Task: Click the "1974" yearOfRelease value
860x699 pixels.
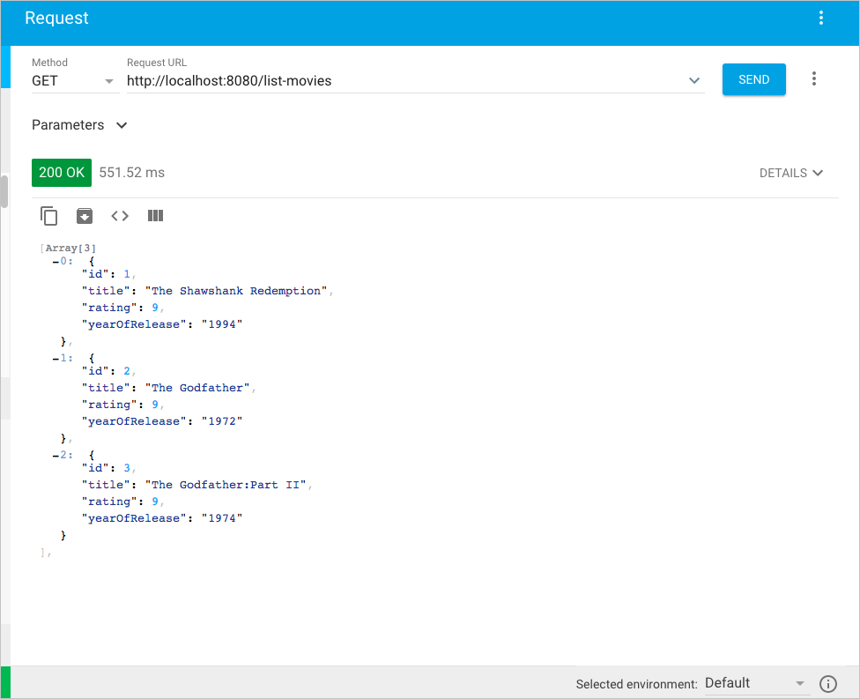Action: 221,518
